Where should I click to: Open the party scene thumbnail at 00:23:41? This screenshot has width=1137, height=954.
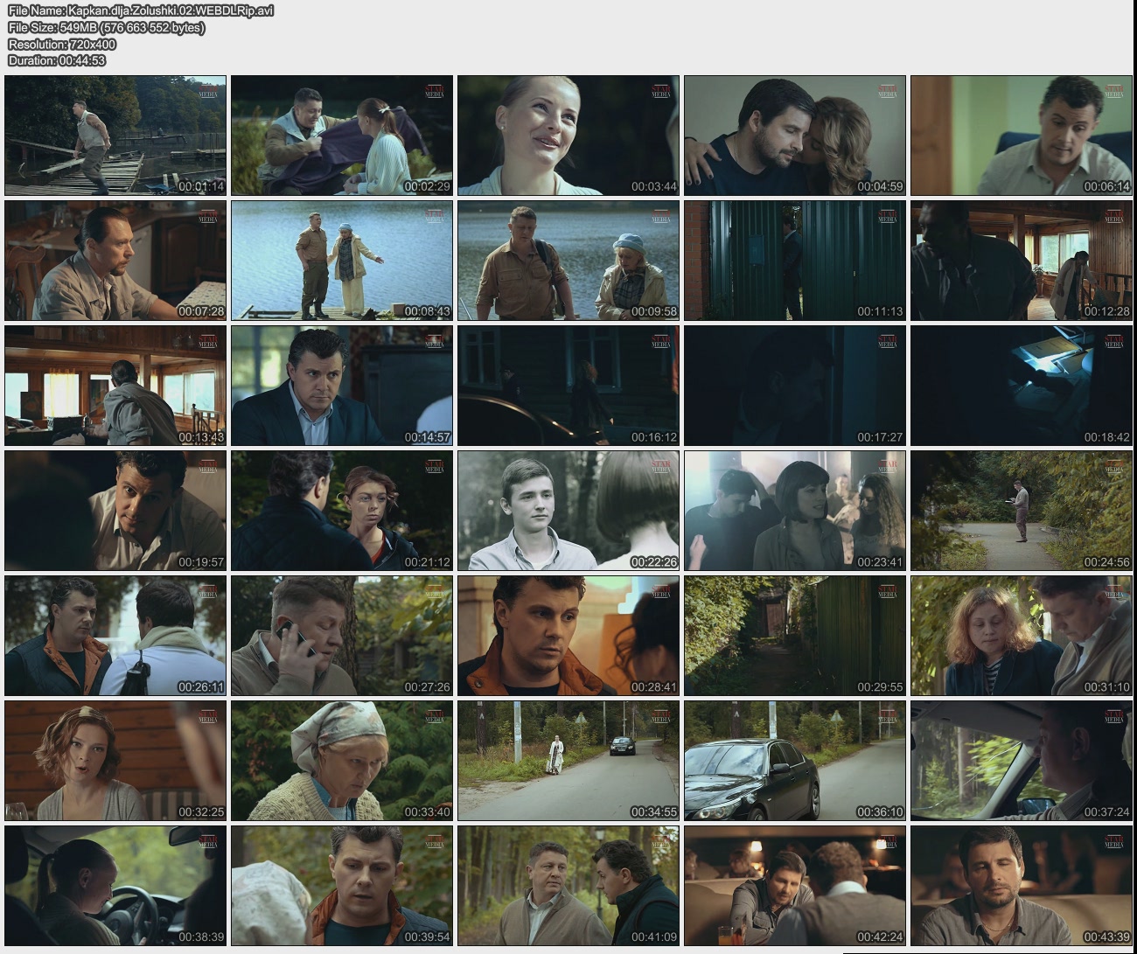[795, 511]
